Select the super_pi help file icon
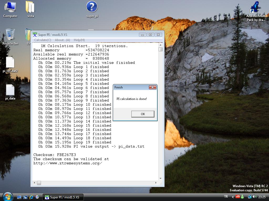The height and width of the screenshot is (201, 269). (92, 9)
